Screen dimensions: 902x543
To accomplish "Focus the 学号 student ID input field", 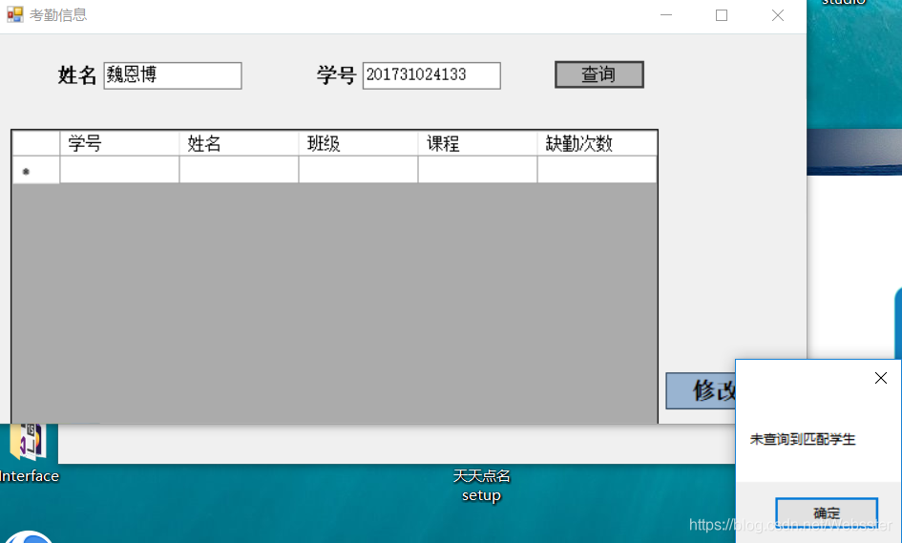I will [x=431, y=75].
